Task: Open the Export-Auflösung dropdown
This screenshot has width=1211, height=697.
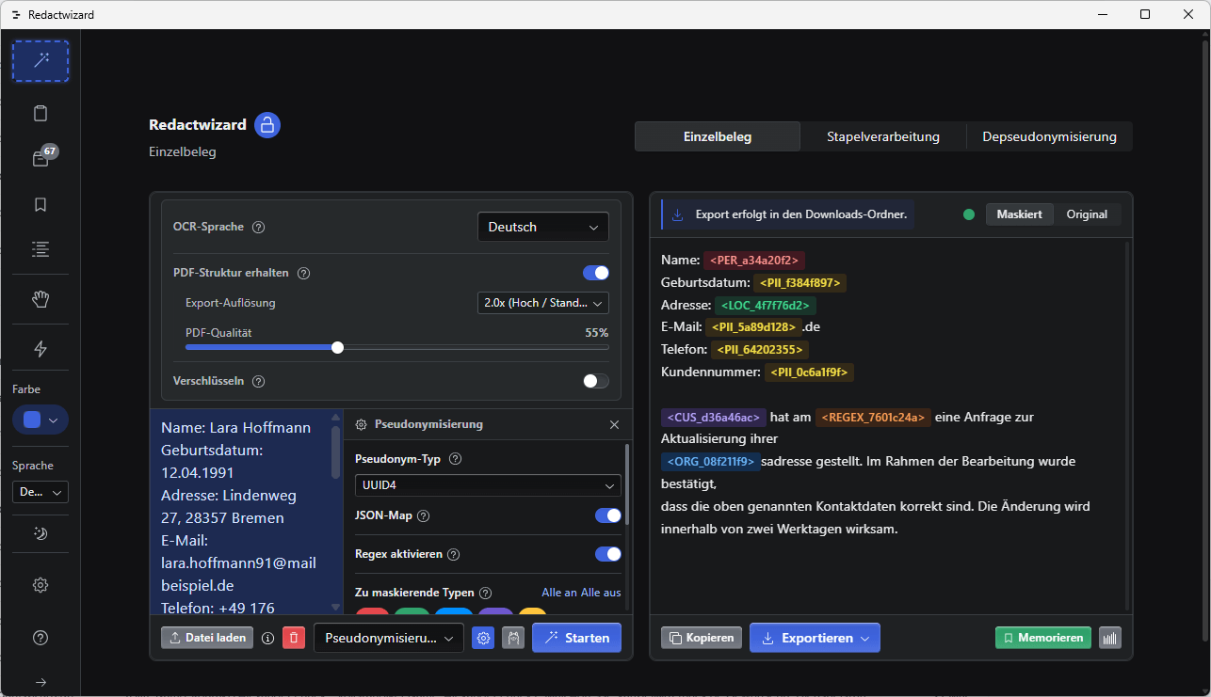Action: tap(543, 303)
